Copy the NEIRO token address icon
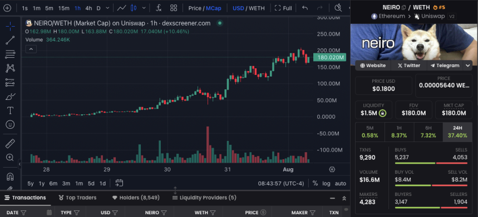 pos(404,8)
